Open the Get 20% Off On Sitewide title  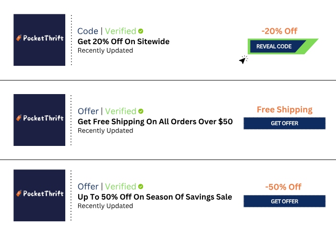click(x=123, y=41)
